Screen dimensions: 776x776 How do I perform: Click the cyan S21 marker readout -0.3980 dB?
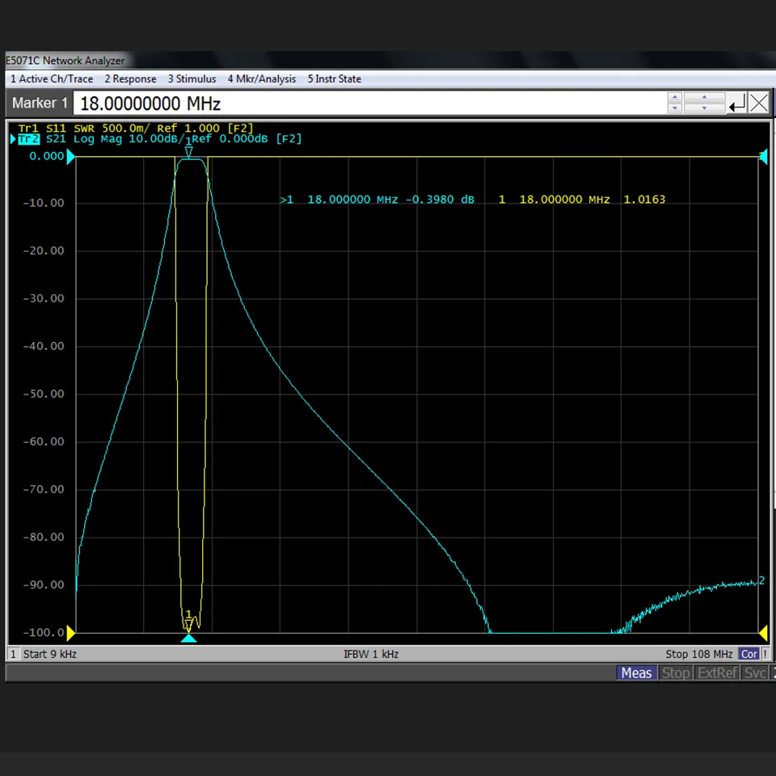(x=377, y=200)
